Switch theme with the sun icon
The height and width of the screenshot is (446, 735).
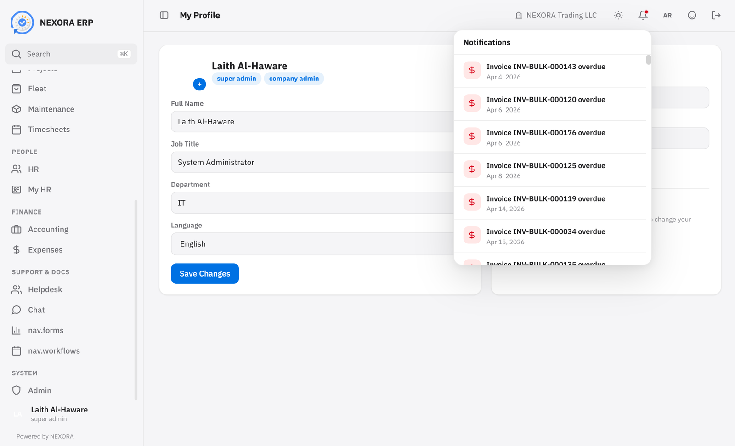click(618, 15)
